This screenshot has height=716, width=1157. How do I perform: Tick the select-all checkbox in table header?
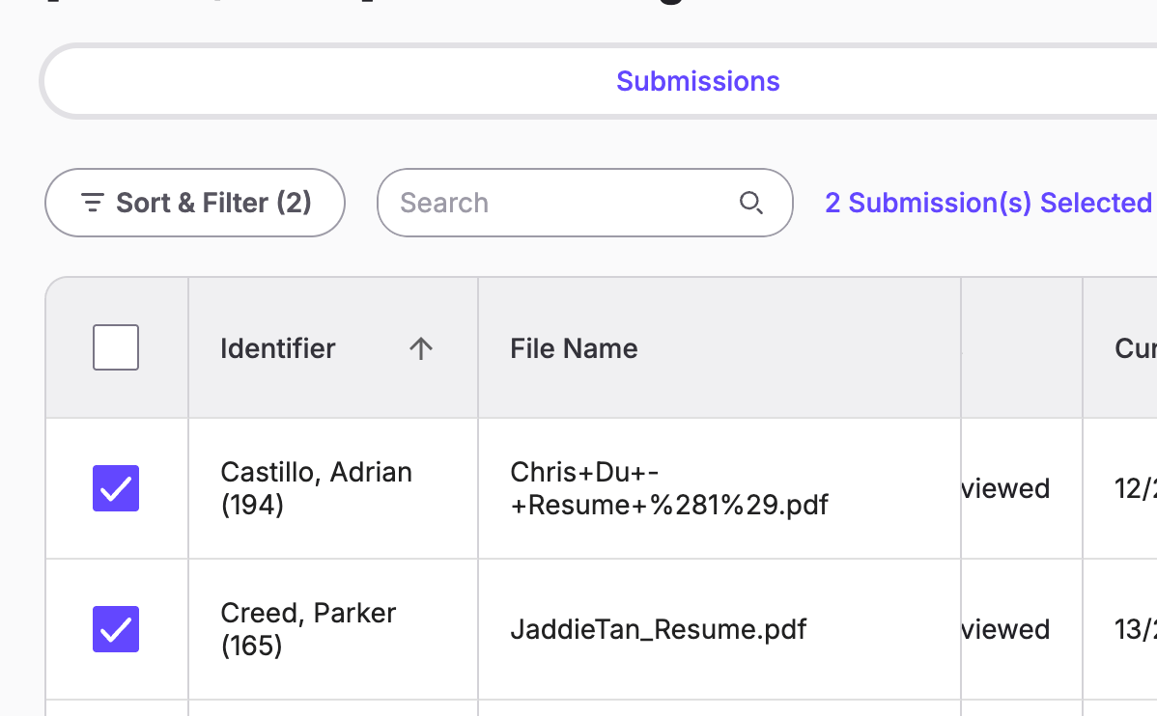116,347
